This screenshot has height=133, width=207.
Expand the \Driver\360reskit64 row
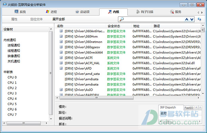click(61, 52)
